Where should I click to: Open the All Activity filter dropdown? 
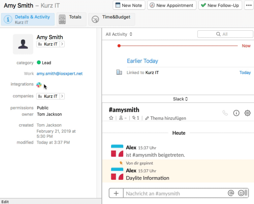pos(119,34)
